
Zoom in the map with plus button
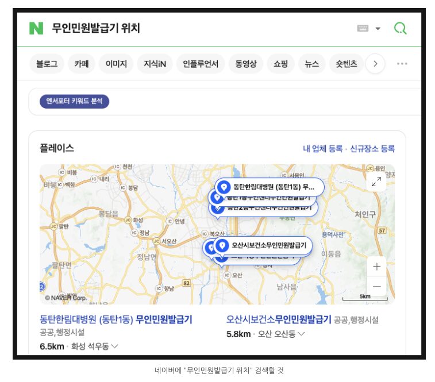[x=376, y=267]
